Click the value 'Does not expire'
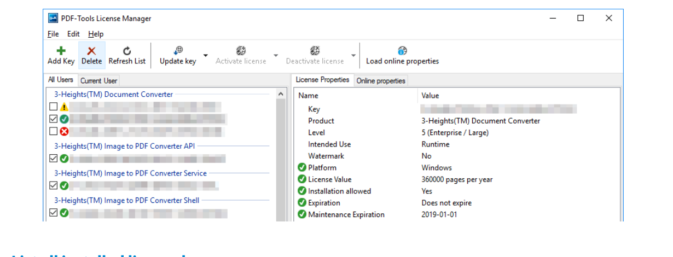Screen dimensions: 673x257 [x=446, y=203]
